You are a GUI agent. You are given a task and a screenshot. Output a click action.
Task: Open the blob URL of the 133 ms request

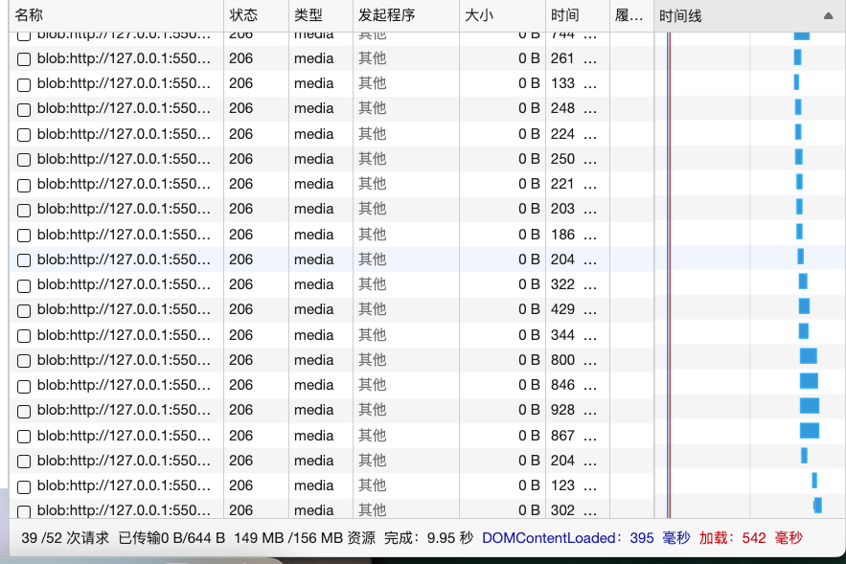tap(123, 83)
